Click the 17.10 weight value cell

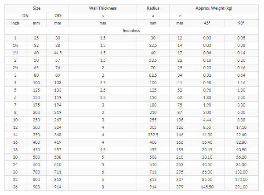pos(241,128)
